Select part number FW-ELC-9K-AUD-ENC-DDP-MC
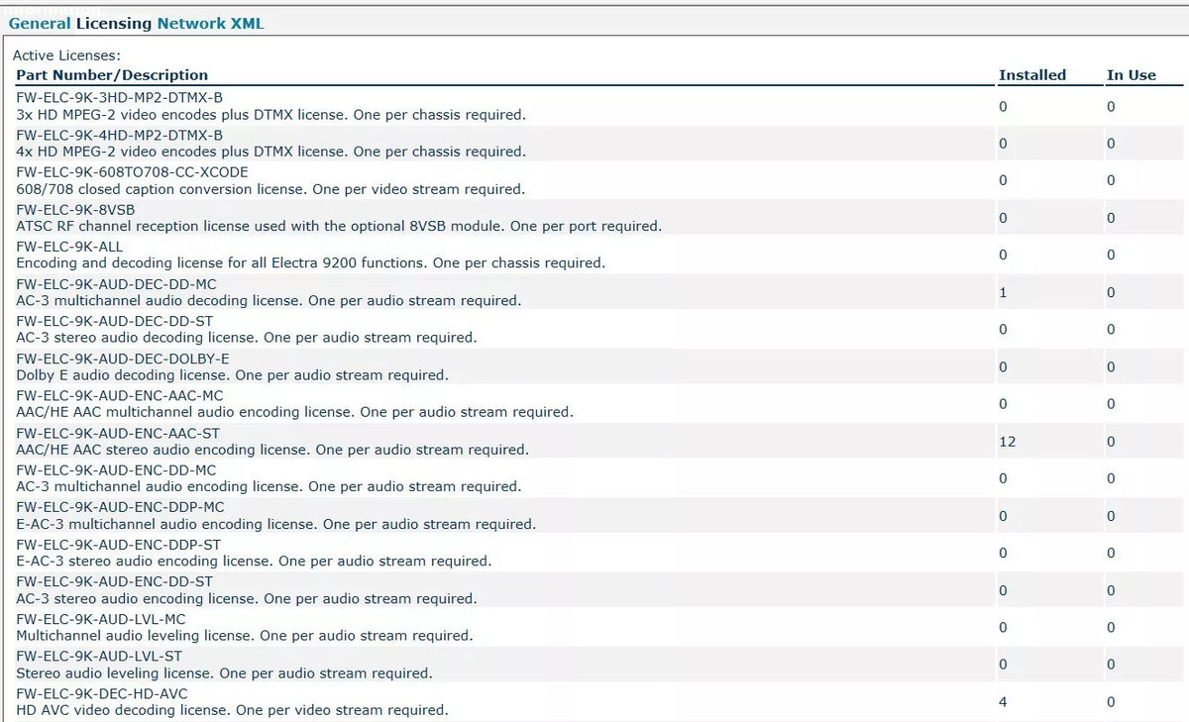 point(120,507)
